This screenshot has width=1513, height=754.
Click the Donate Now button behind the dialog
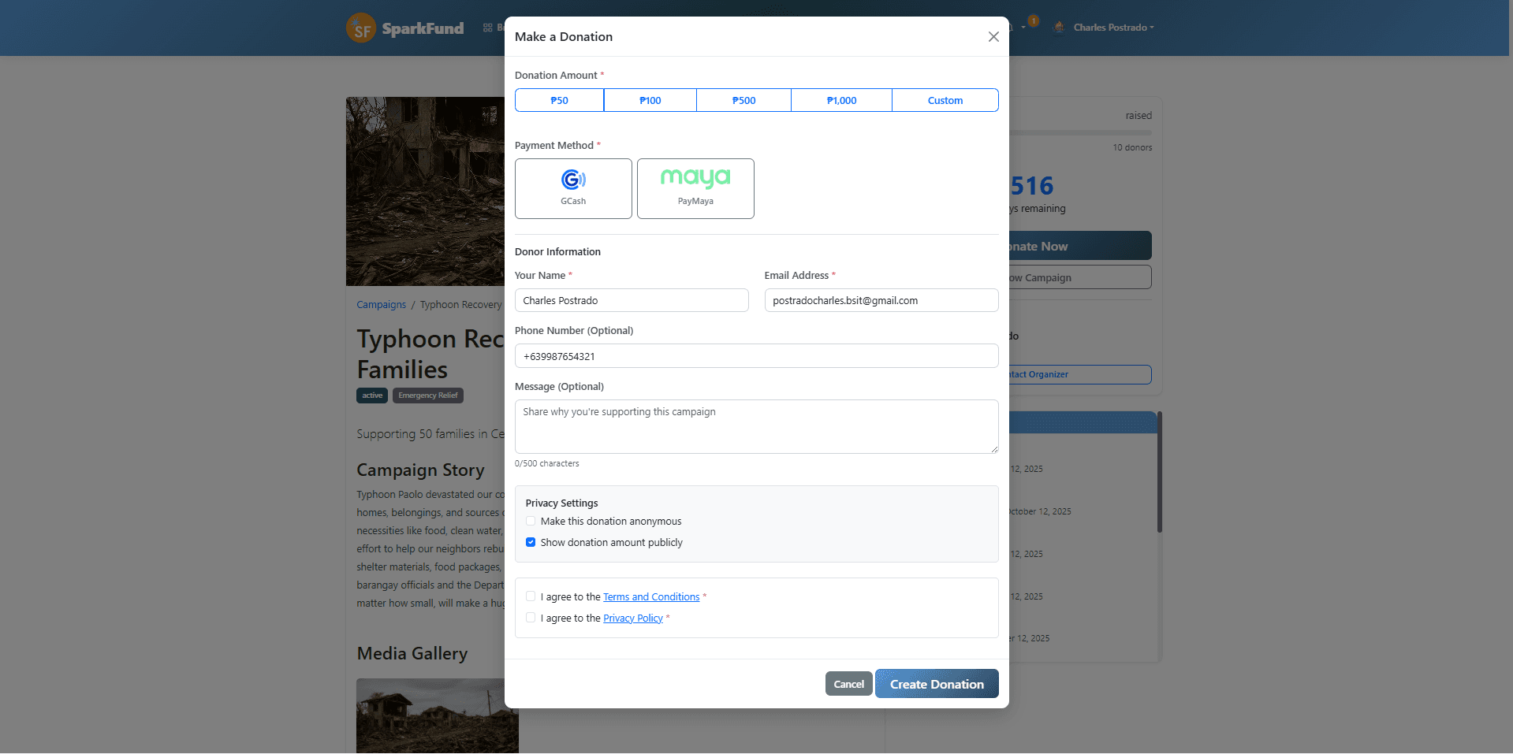[1080, 246]
